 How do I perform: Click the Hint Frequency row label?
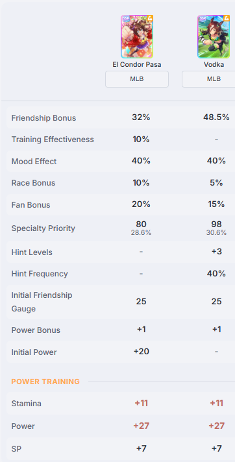pos(40,274)
